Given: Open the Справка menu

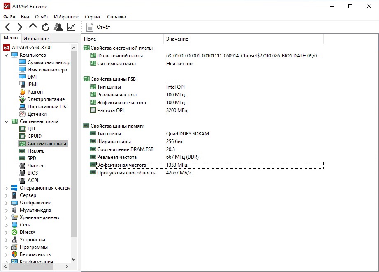Looking at the screenshot, I should tap(116, 17).
